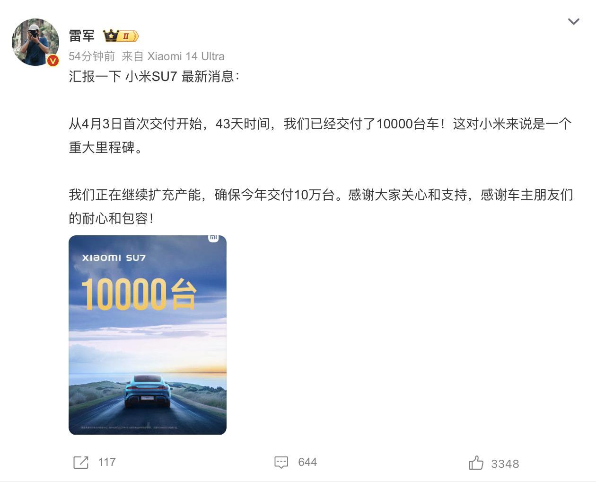
Task: Click the repost count 117
Action: [107, 462]
